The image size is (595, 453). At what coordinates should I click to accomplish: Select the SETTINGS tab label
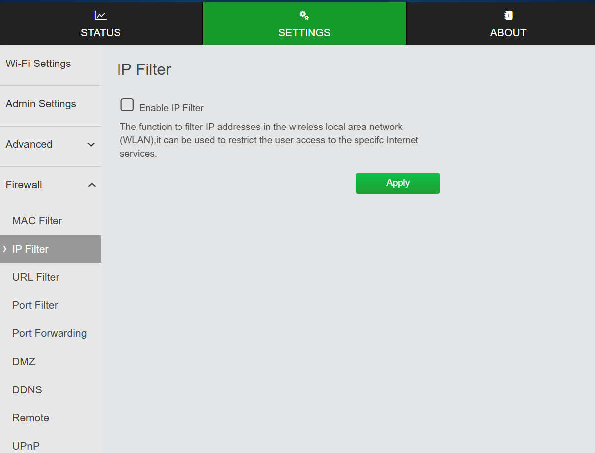click(x=304, y=33)
